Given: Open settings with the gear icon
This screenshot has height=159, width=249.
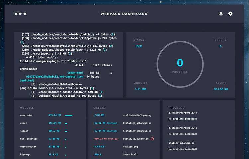Looking at the screenshot, I should pos(230,14).
